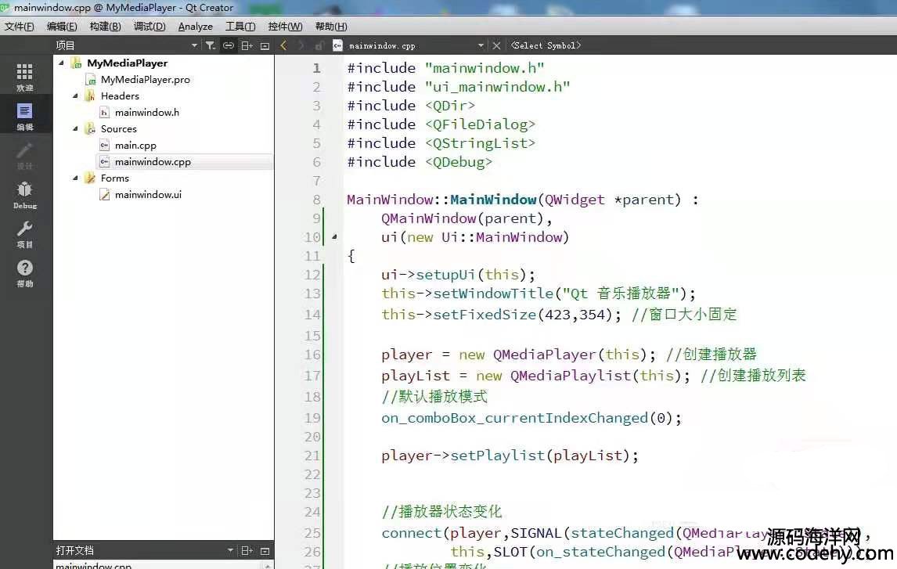897x569 pixels.
Task: Select the Headers folder label
Action: (120, 96)
